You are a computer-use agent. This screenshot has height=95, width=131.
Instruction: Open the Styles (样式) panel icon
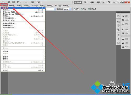click(123, 24)
